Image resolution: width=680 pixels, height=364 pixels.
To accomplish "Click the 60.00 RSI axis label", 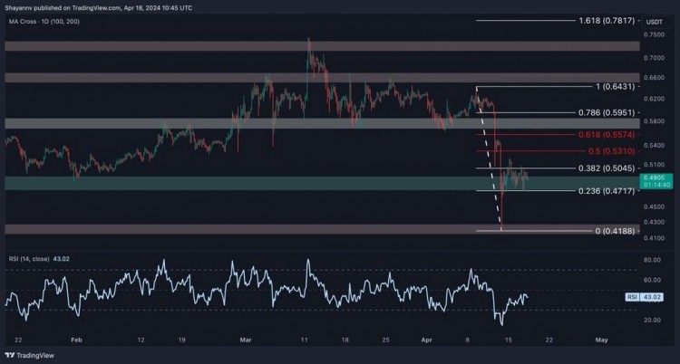I will click(652, 280).
